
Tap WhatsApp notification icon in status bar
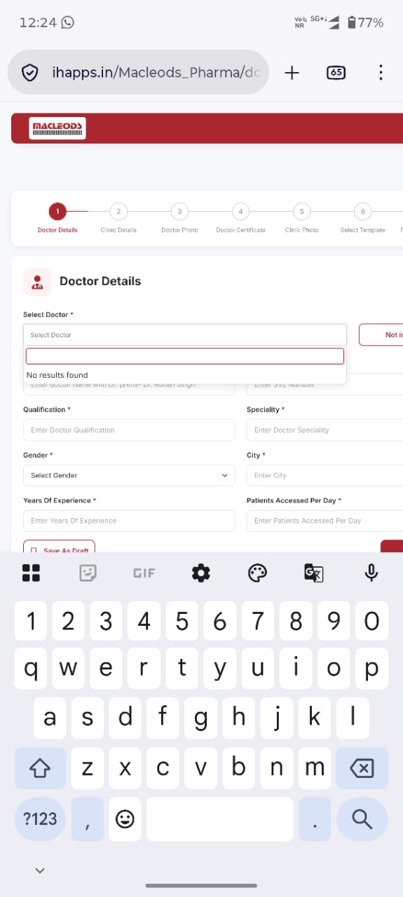point(68,22)
